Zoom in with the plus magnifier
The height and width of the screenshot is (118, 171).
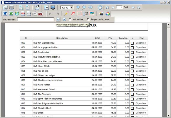tap(78, 7)
